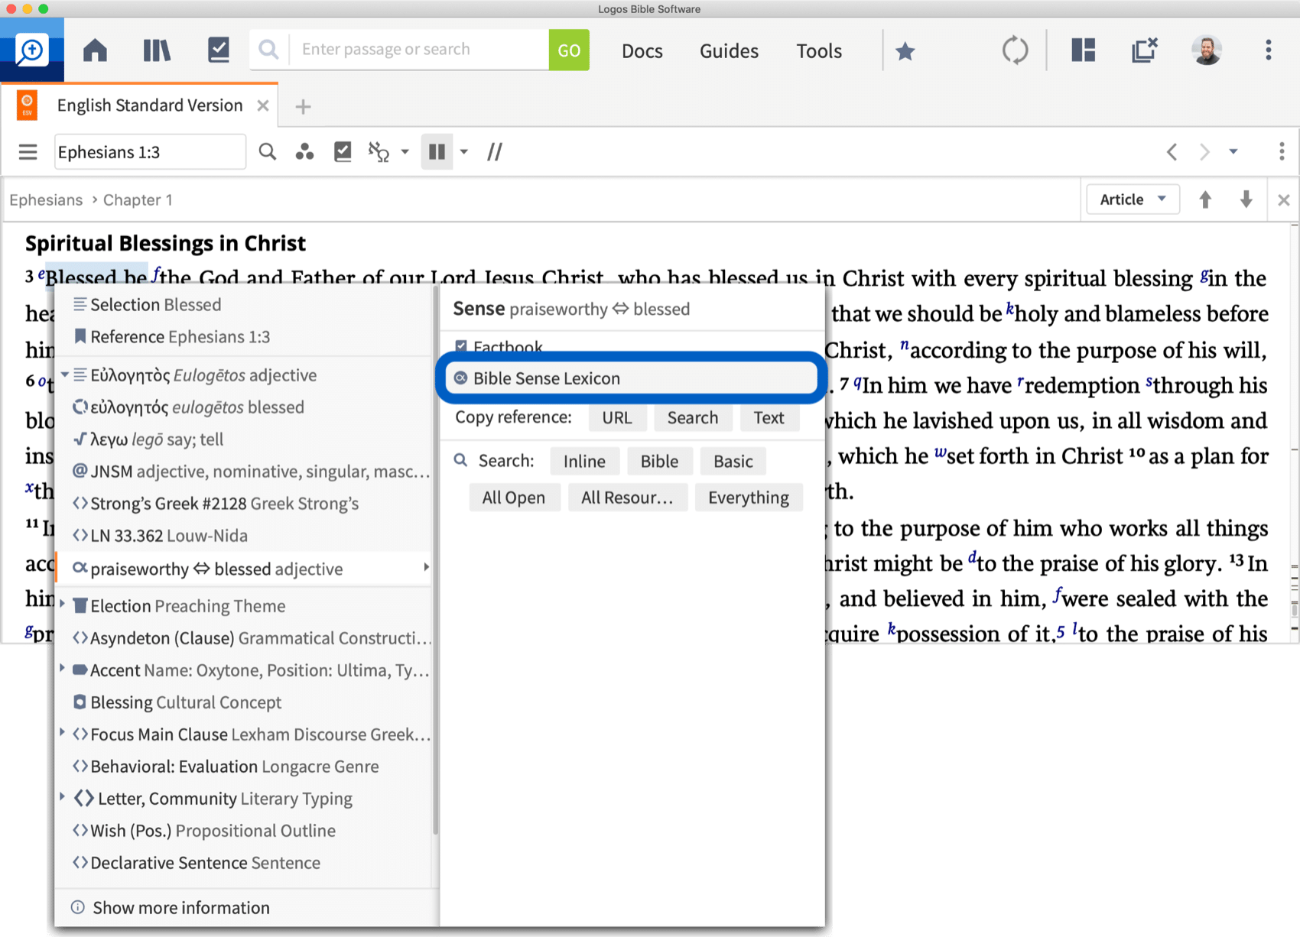Viewport: 1300px width, 937px height.
Task: Open Bible Sense Lexicon
Action: (632, 378)
